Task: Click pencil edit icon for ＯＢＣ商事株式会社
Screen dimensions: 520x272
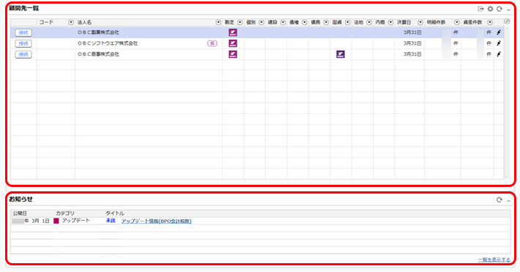Action: (499, 54)
